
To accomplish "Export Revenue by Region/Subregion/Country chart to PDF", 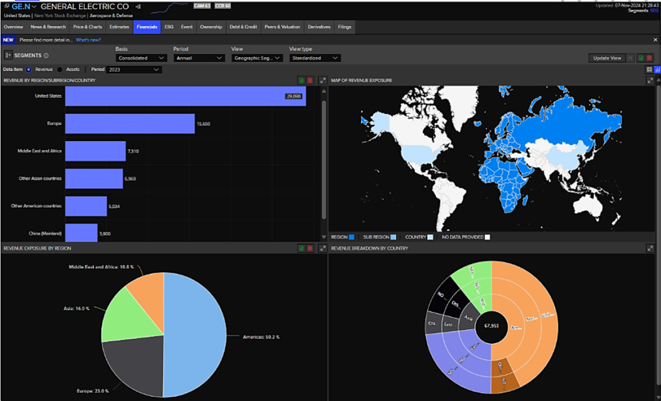I will (x=310, y=80).
